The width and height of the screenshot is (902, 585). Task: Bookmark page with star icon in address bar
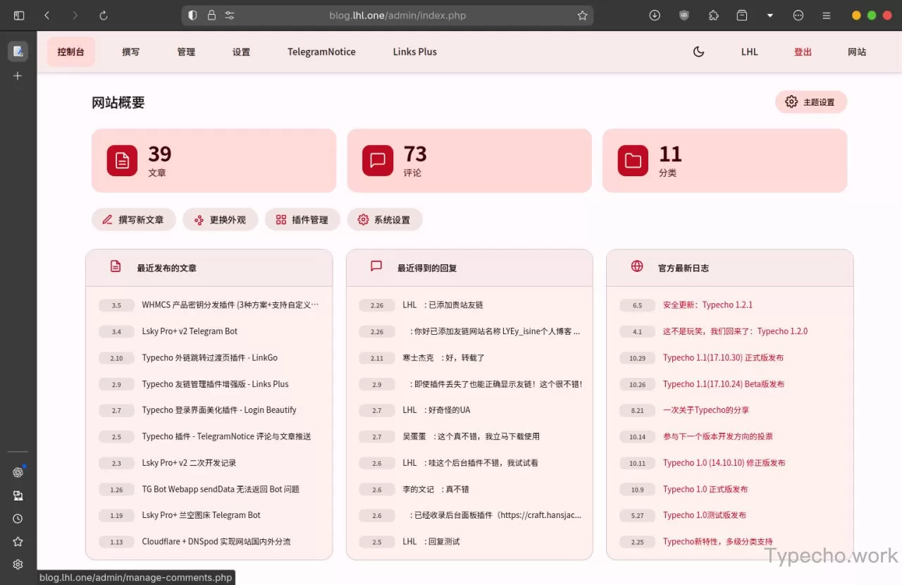pyautogui.click(x=582, y=16)
